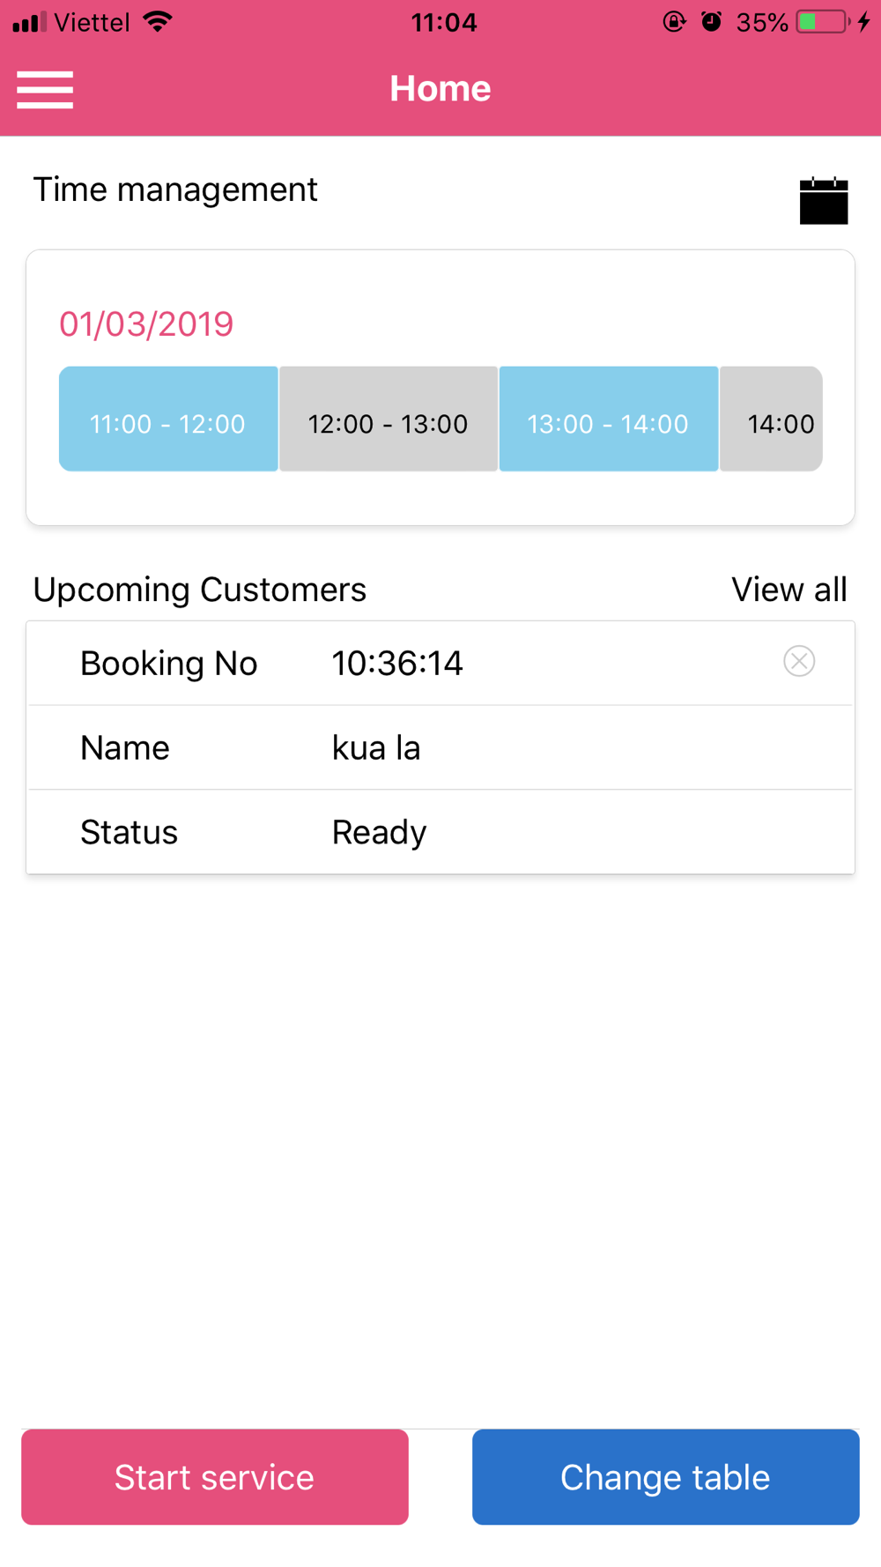Open View all upcoming customers
The image size is (881, 1567).
pyautogui.click(x=789, y=590)
